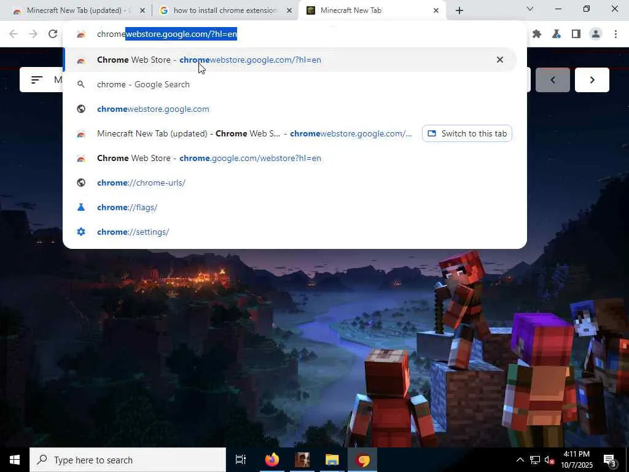
Task: Click Switch to this tab button
Action: click(x=467, y=133)
